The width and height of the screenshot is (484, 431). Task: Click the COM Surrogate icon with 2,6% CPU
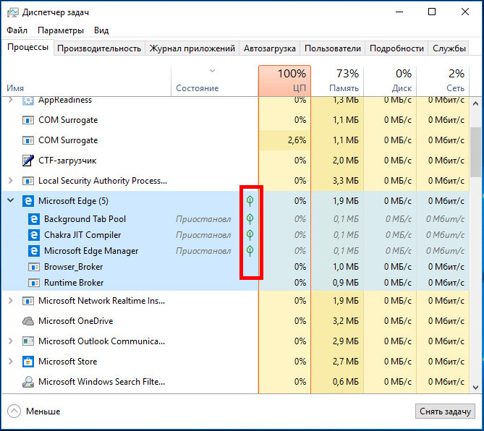[28, 140]
